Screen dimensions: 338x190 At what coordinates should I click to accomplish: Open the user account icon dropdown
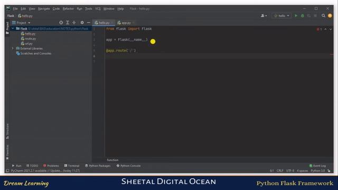pos(264,16)
